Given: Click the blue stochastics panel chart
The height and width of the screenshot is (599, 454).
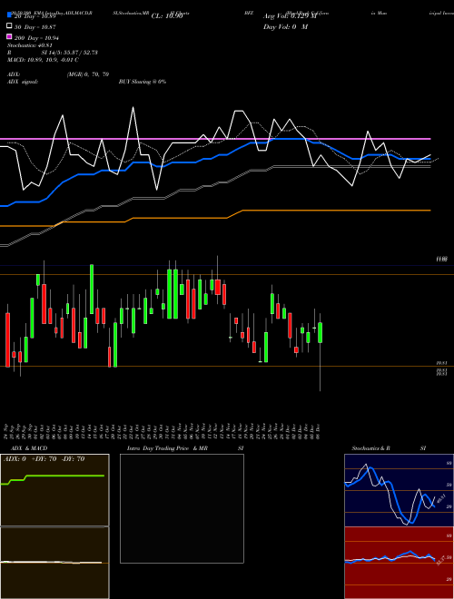Looking at the screenshot, I should [399, 490].
